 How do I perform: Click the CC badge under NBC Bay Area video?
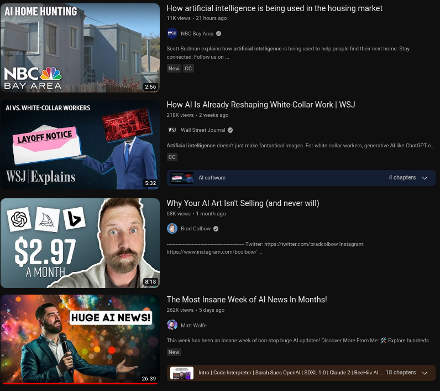(x=188, y=68)
